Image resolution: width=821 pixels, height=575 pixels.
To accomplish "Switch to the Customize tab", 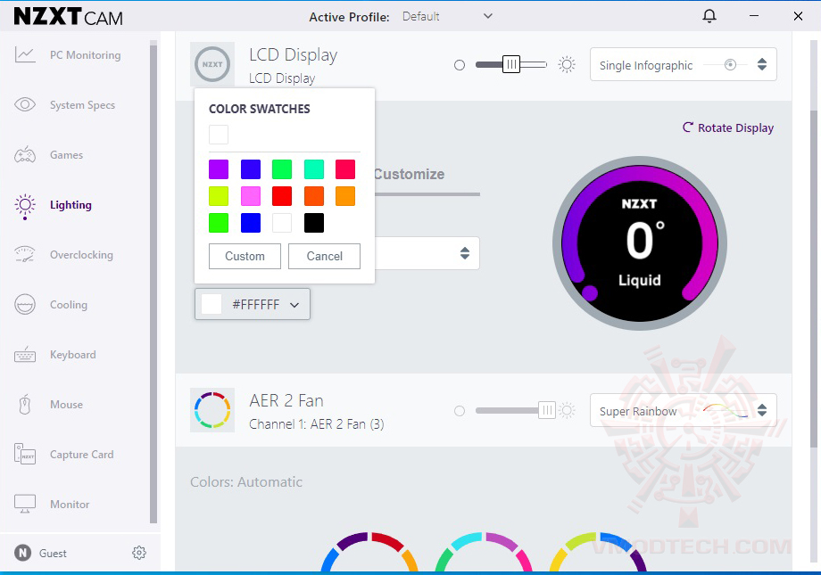I will pos(409,174).
